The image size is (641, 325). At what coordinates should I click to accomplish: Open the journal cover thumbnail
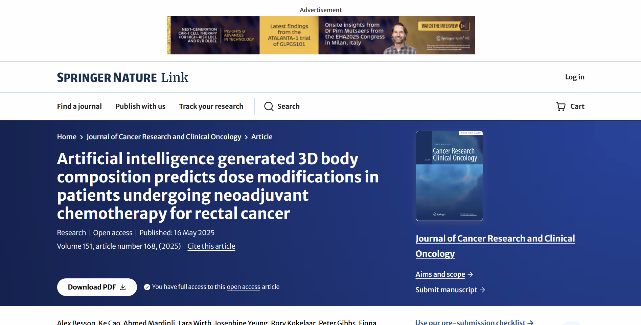449,176
